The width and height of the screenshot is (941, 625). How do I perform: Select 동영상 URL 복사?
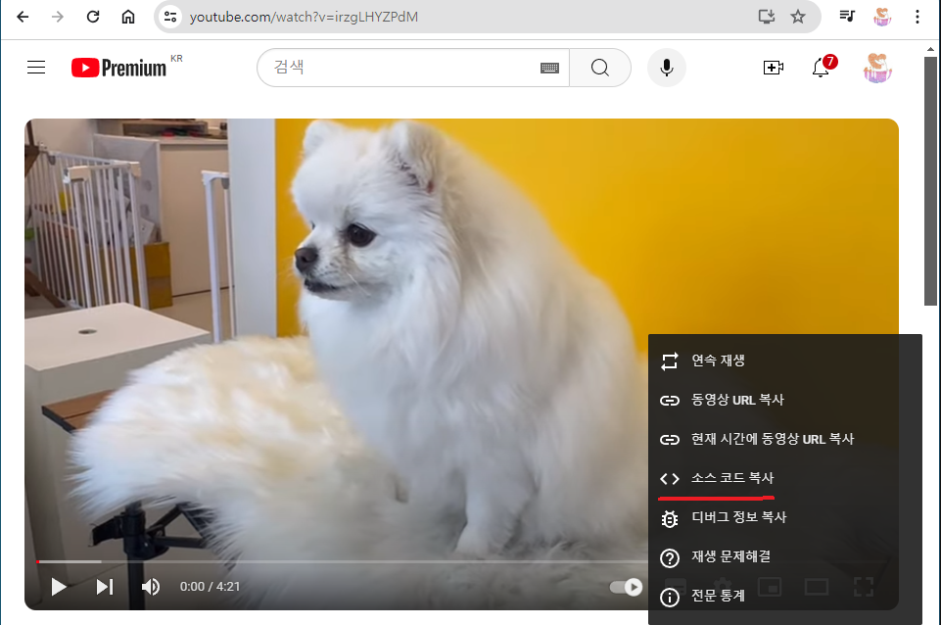(x=785, y=400)
